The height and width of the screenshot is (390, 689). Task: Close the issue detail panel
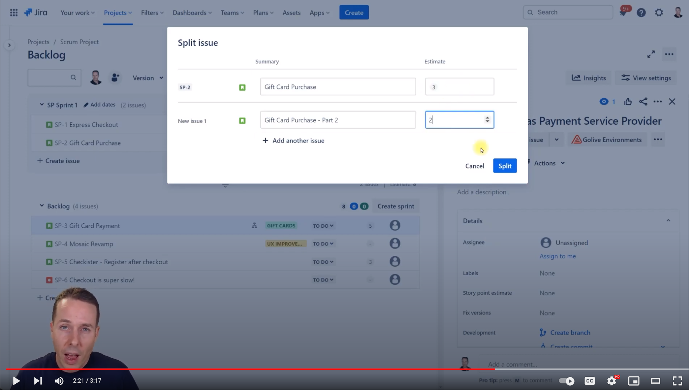(672, 102)
